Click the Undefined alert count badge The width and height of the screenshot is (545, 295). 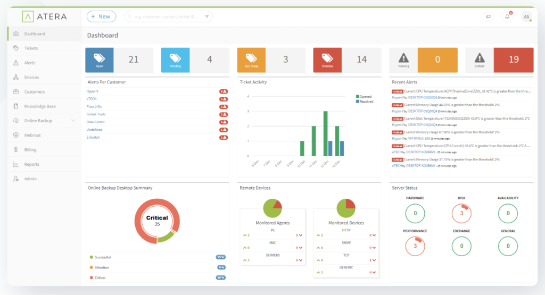(x=224, y=130)
